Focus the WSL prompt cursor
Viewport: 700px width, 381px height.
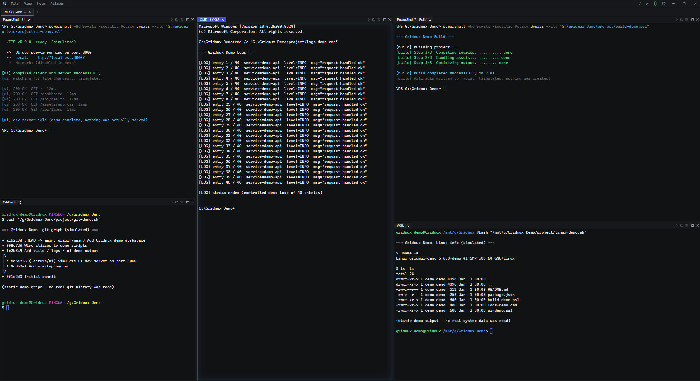(491, 331)
